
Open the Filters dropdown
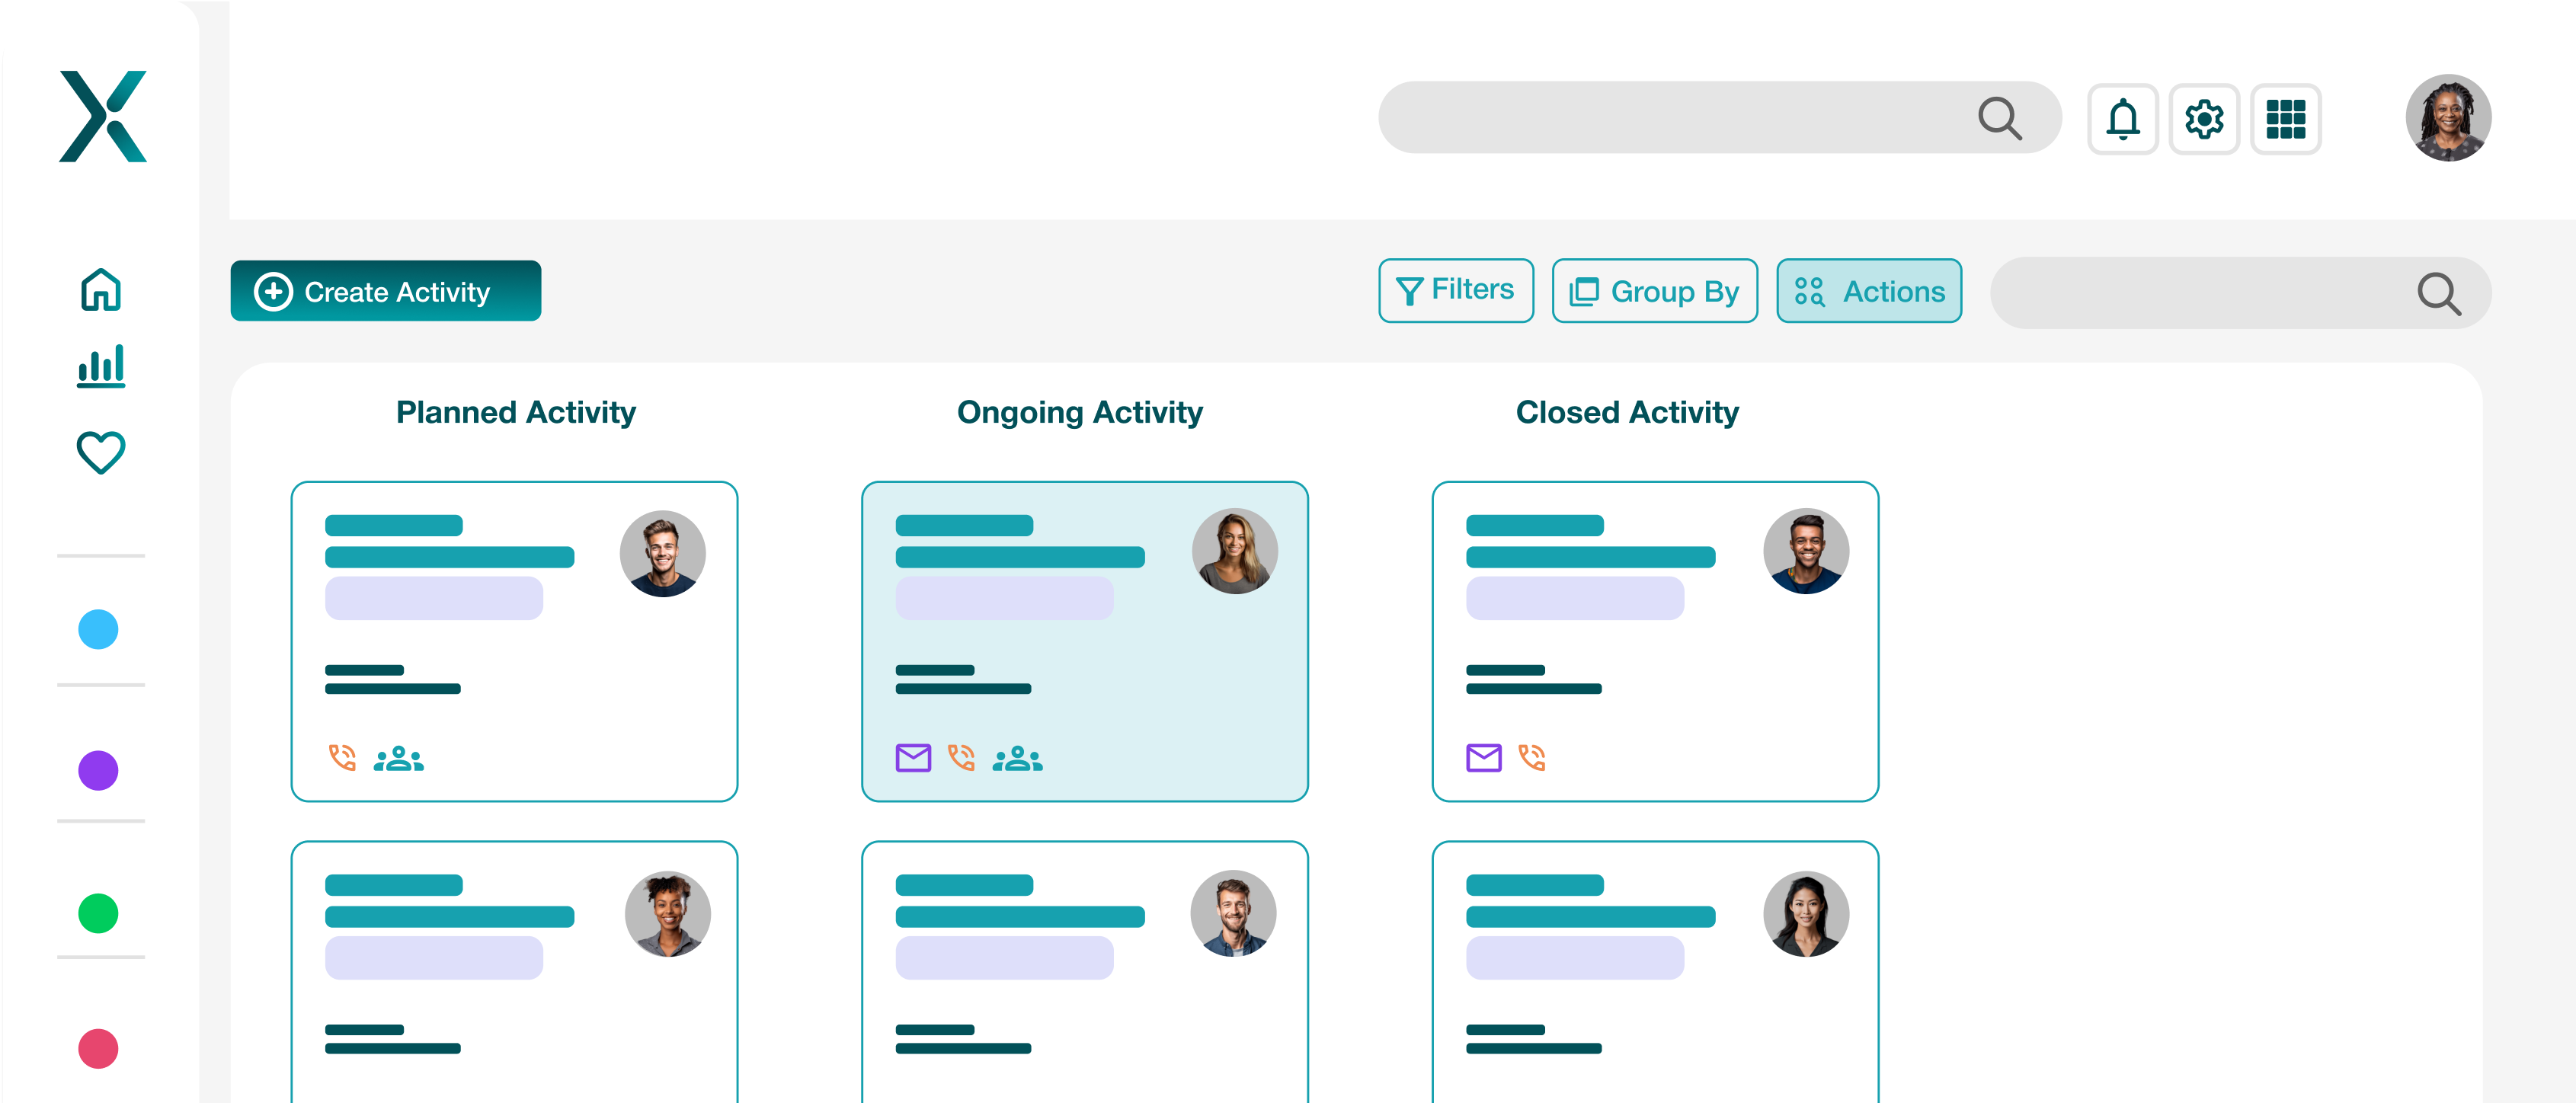tap(1456, 290)
